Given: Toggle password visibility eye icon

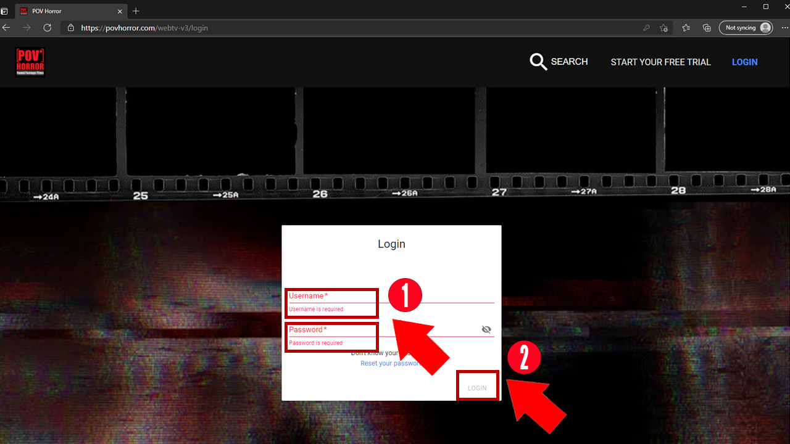Looking at the screenshot, I should (x=486, y=330).
